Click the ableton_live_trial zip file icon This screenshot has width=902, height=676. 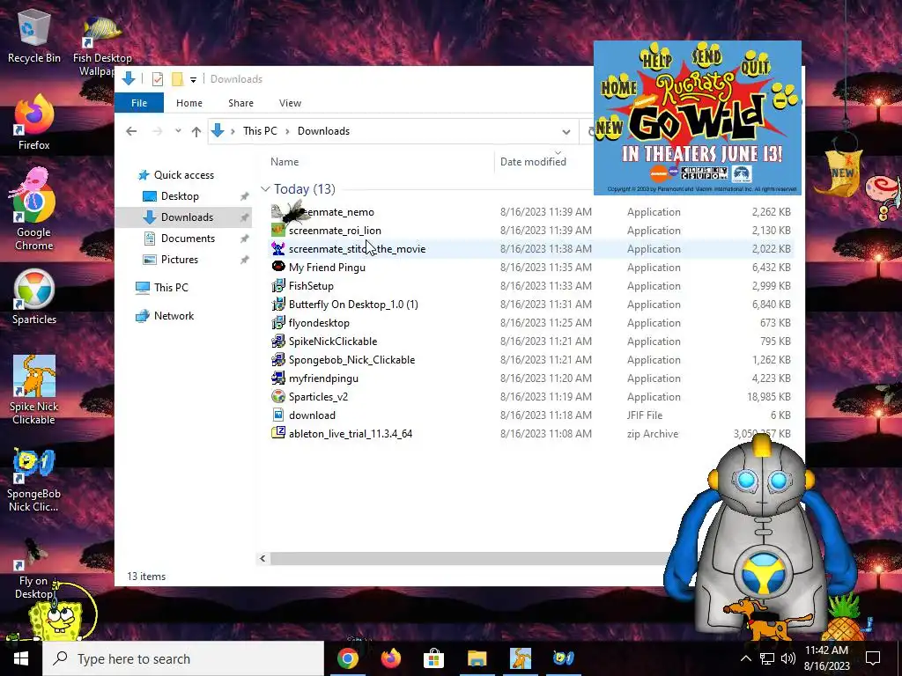(x=278, y=433)
